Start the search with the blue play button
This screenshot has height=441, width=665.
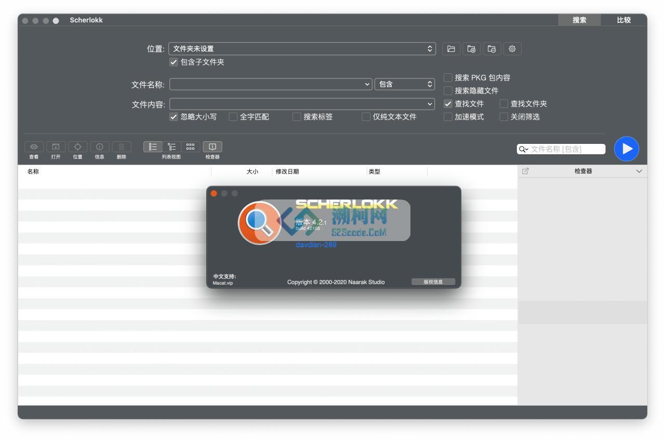pyautogui.click(x=627, y=149)
